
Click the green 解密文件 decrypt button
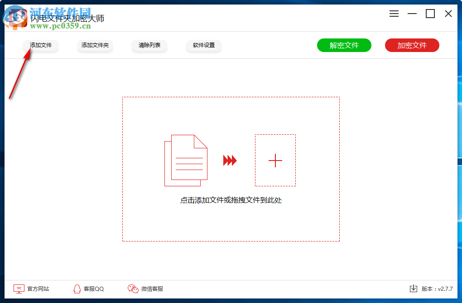pyautogui.click(x=344, y=45)
